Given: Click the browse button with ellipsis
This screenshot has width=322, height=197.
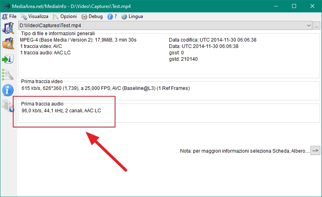Looking at the screenshot, I should click(x=316, y=26).
